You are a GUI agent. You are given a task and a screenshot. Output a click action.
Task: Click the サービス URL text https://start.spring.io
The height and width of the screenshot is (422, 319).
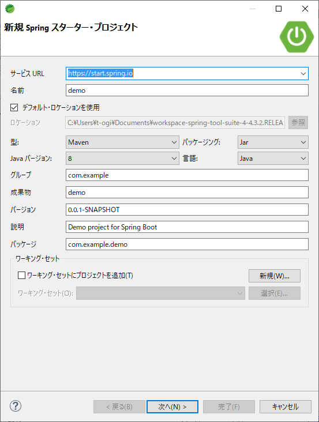100,73
